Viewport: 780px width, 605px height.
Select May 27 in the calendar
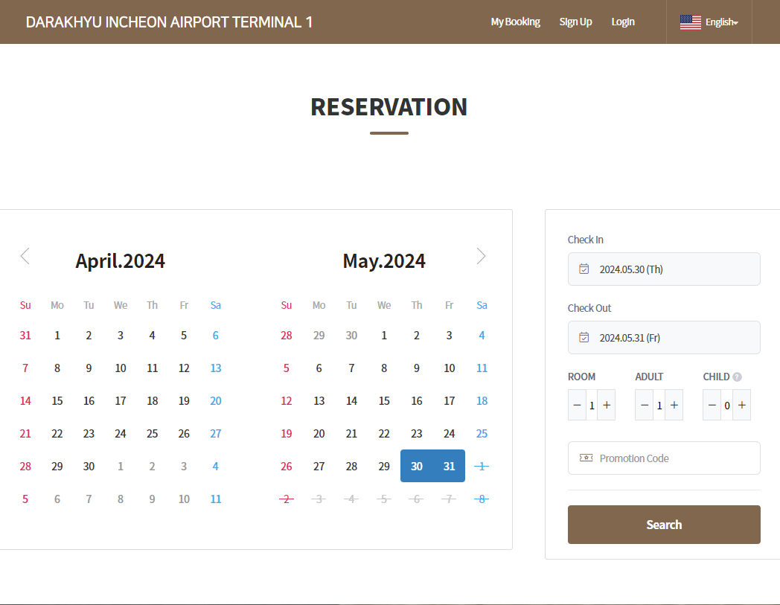coord(319,466)
